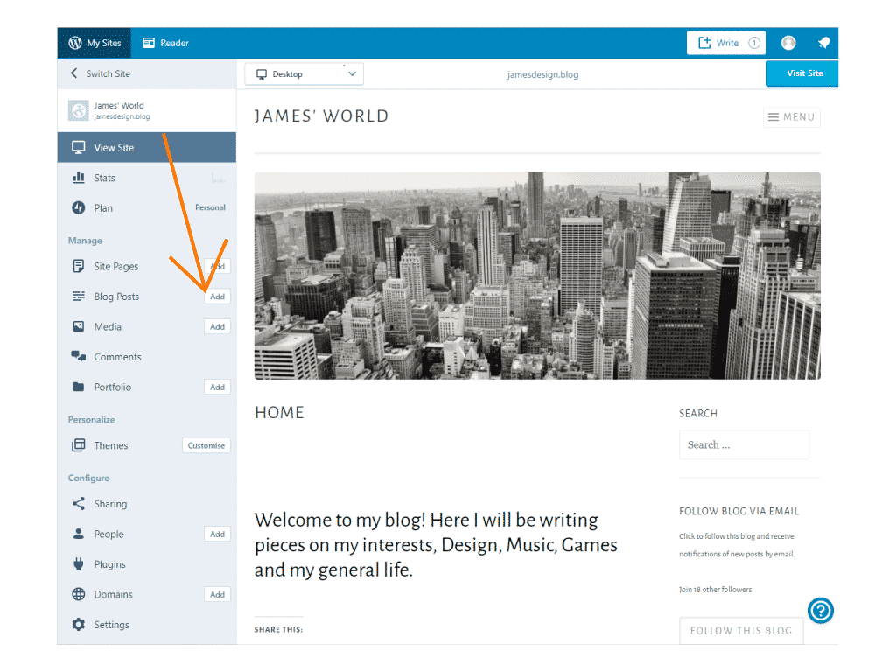
Task: Click the View Site monitor icon
Action: [78, 147]
